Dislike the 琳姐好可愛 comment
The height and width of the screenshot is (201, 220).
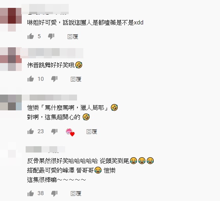click(x=51, y=36)
